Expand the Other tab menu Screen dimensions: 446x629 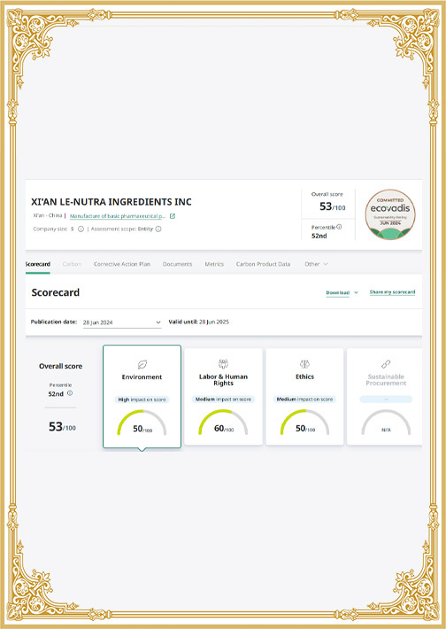point(316,264)
